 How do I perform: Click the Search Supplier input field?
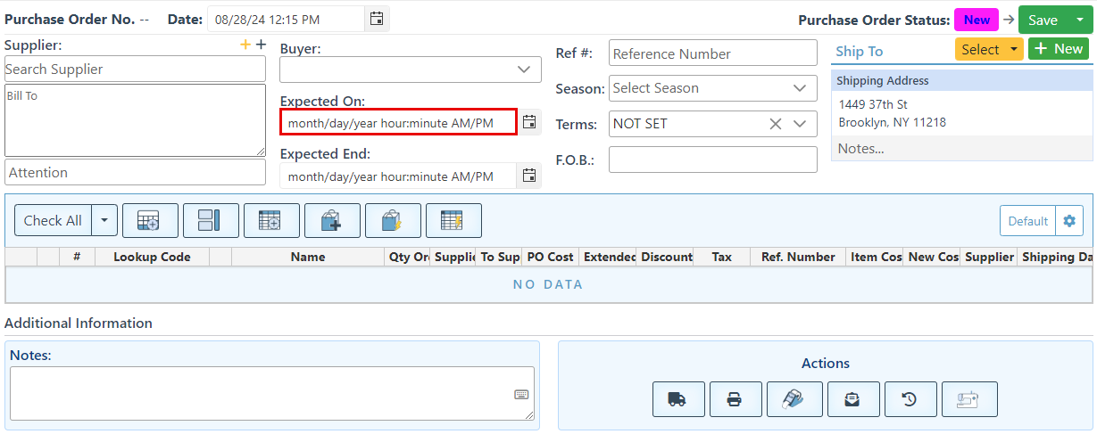coord(135,70)
